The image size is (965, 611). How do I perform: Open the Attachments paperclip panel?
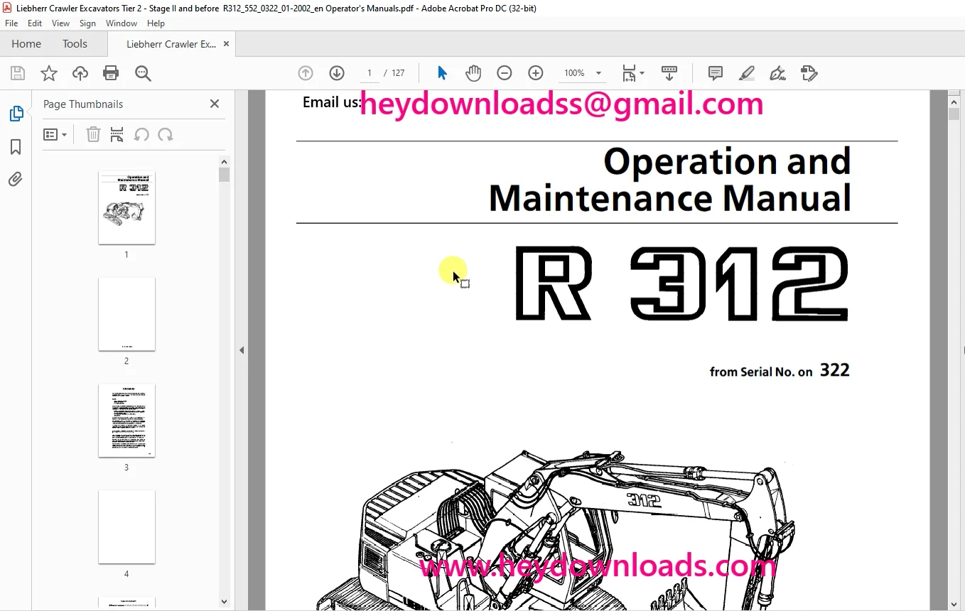coord(16,180)
